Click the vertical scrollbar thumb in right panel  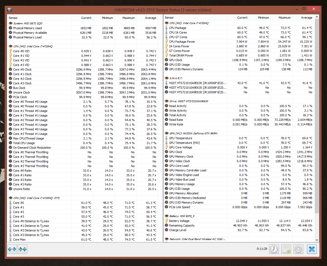(317, 116)
